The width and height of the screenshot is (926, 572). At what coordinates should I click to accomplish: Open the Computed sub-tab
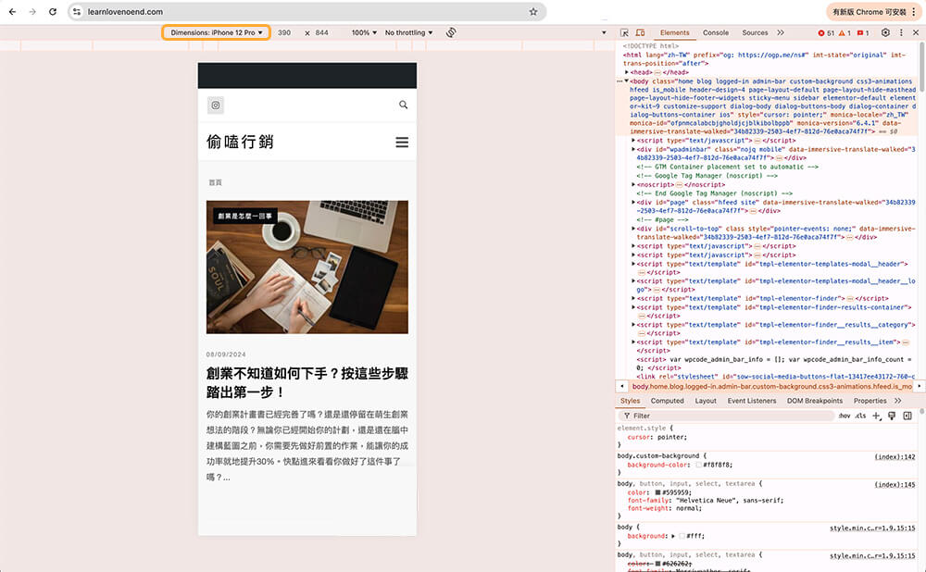coord(668,401)
